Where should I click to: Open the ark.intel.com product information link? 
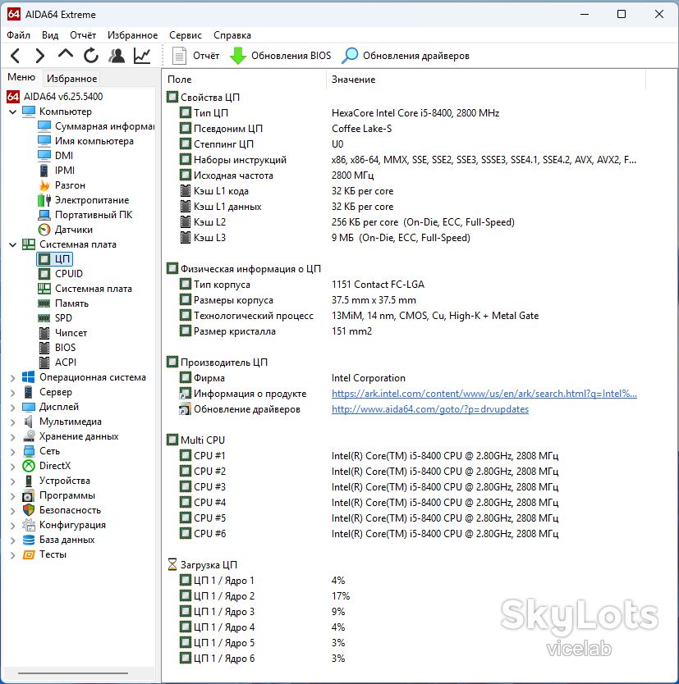[x=484, y=394]
